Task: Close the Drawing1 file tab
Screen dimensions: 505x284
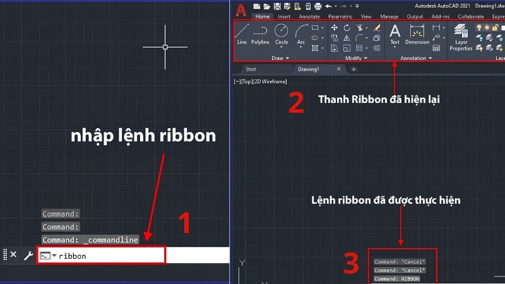Action: point(338,69)
